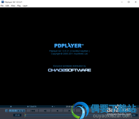Click the small image icon in status bar

(11, 107)
